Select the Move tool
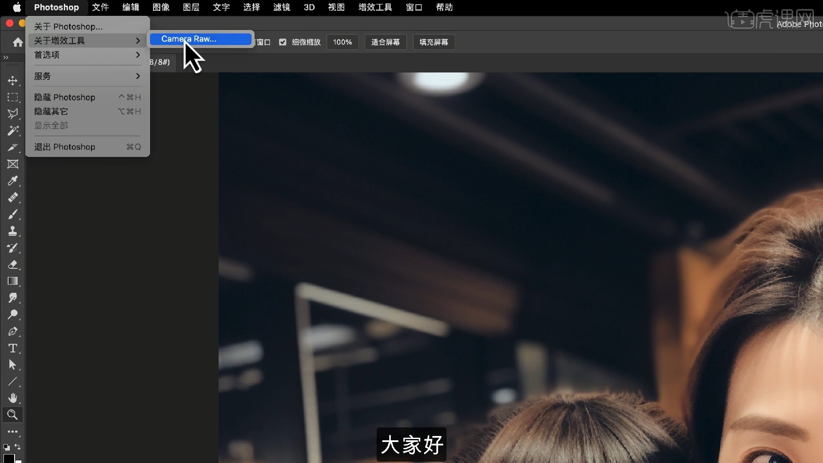823x463 pixels. tap(13, 81)
